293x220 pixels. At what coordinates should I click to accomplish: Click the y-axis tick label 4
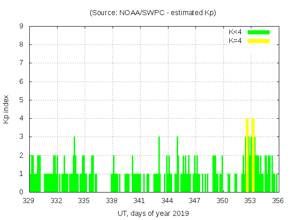(21, 119)
